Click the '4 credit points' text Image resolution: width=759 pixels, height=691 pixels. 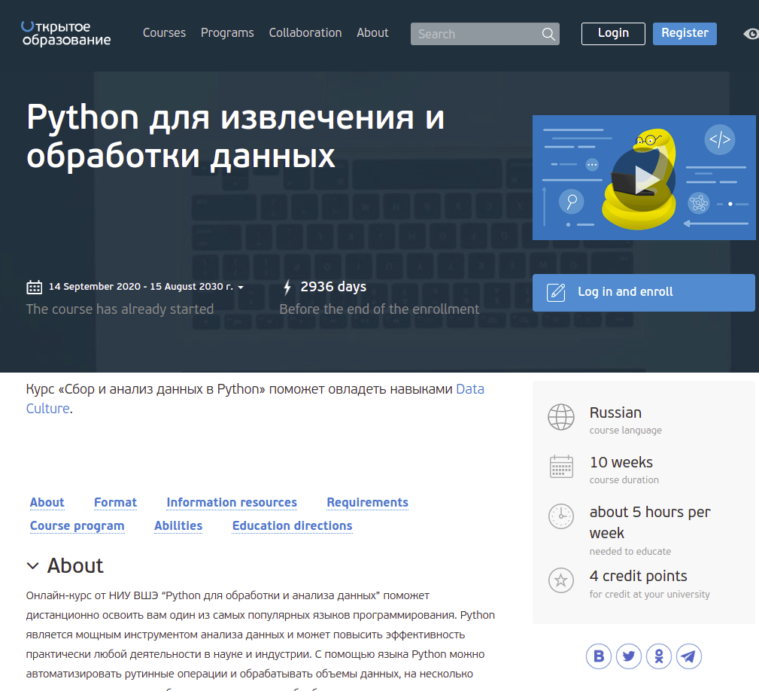point(638,576)
